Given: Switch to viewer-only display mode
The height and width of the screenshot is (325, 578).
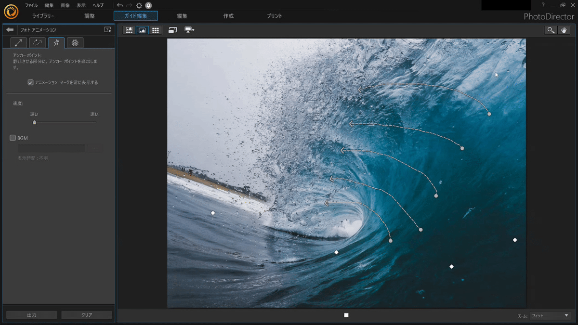Looking at the screenshot, I should point(142,30).
